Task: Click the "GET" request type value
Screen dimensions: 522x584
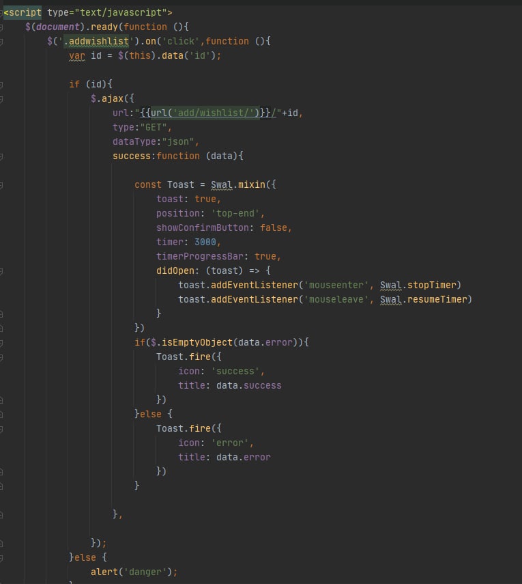Action: point(154,127)
